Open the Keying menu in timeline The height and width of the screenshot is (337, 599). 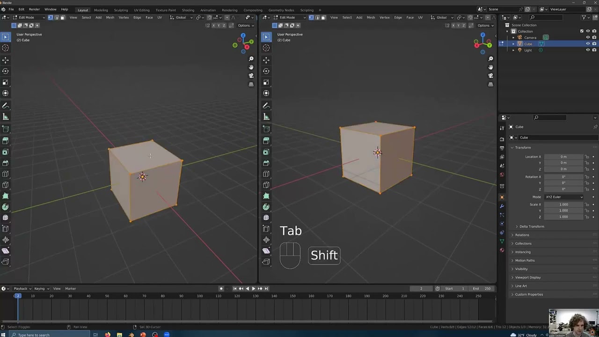click(x=41, y=289)
